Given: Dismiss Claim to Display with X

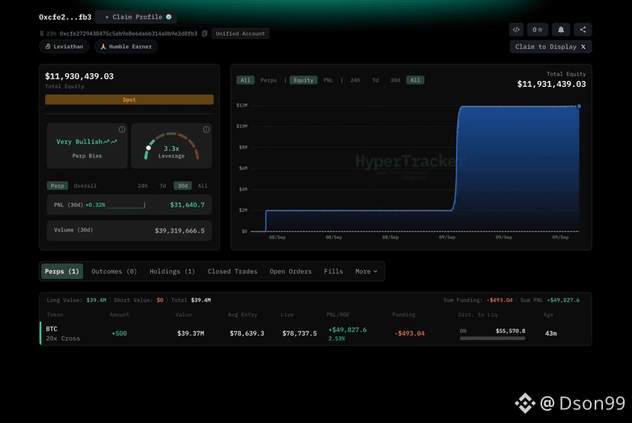Looking at the screenshot, I should (583, 46).
